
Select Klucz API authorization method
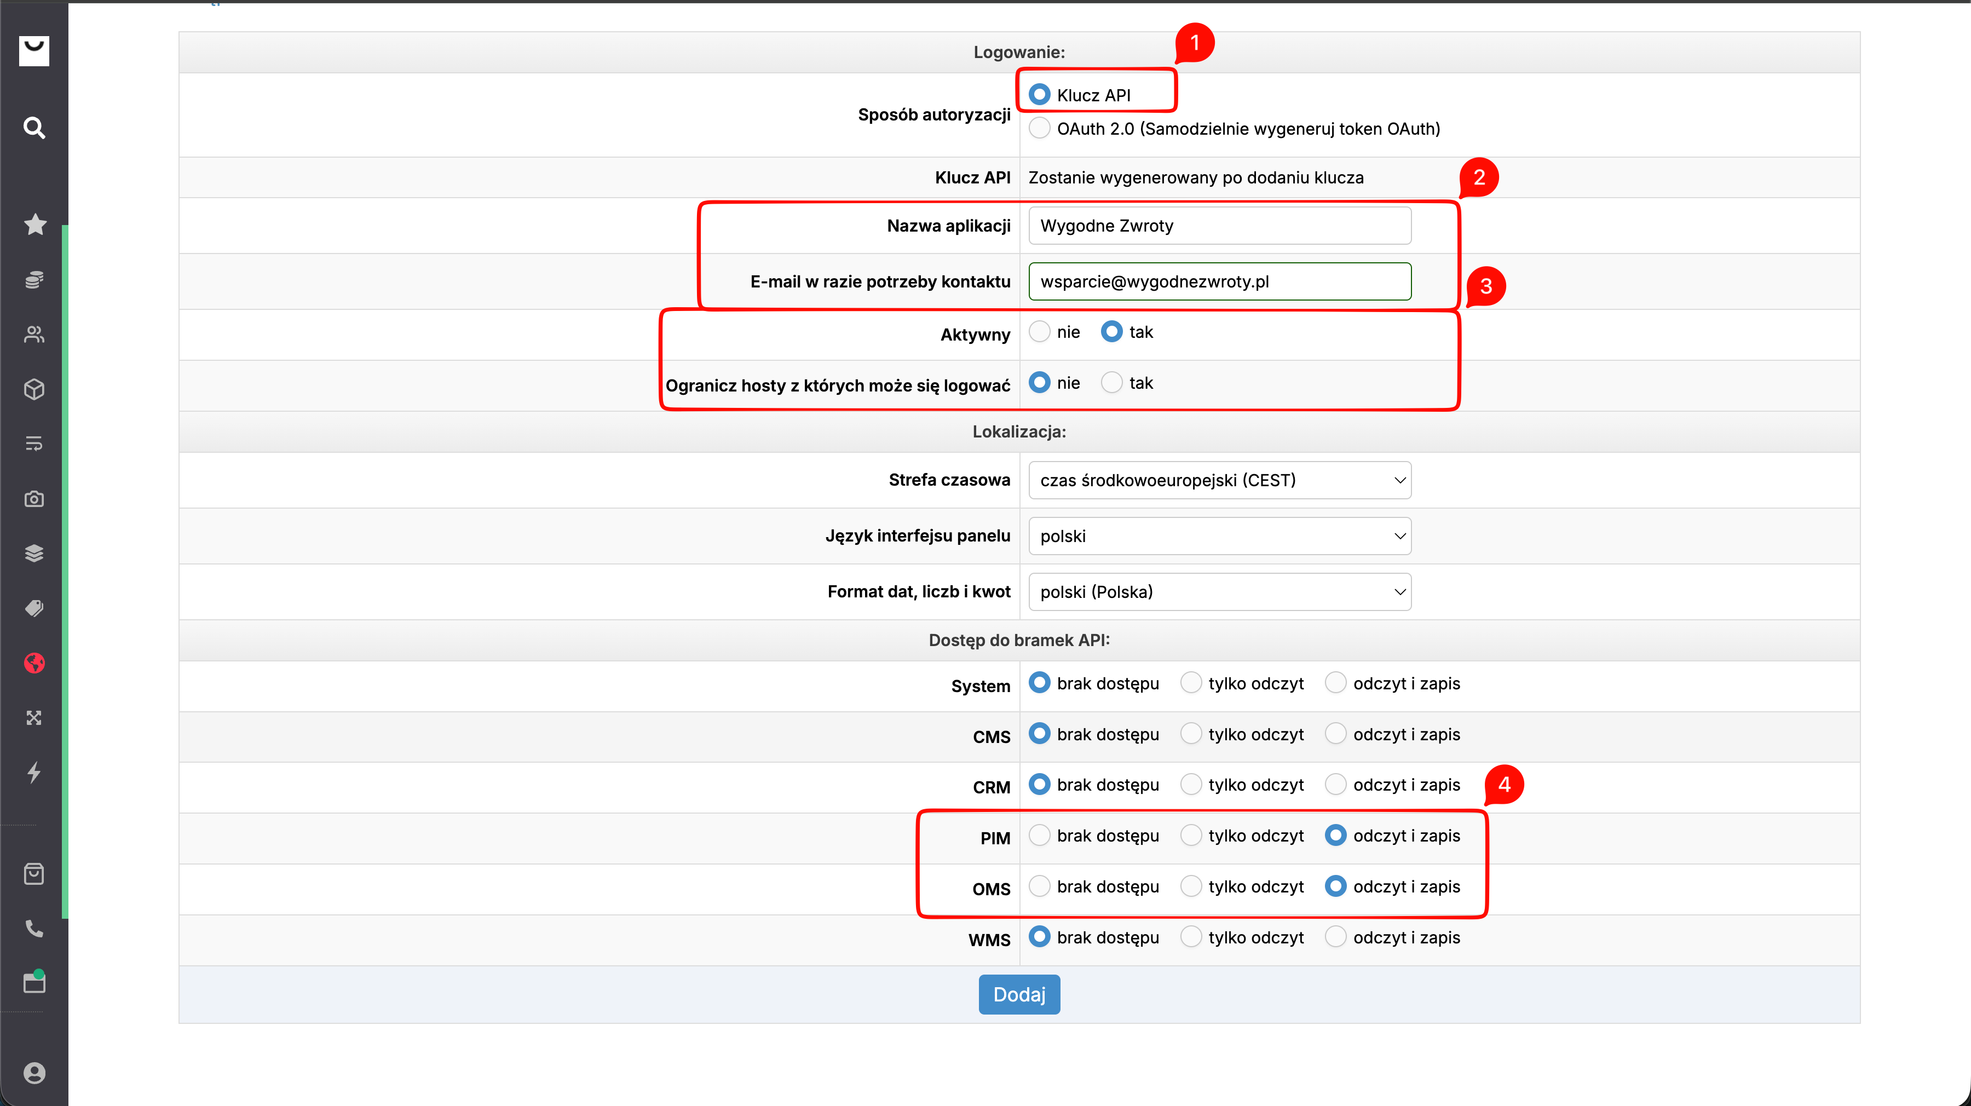1039,94
